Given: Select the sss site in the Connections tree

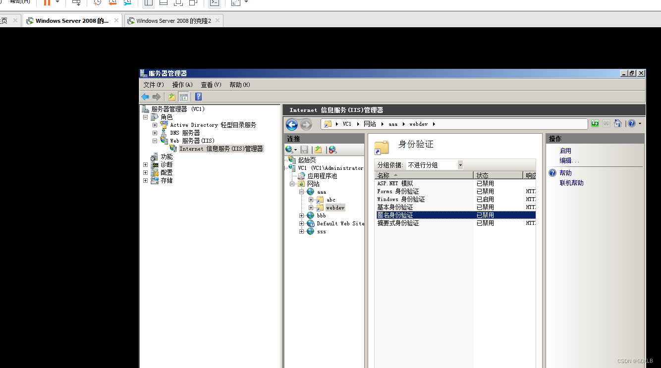Looking at the screenshot, I should point(322,231).
